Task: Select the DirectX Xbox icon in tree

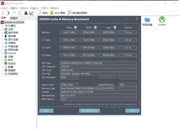Action: (x=6, y=53)
